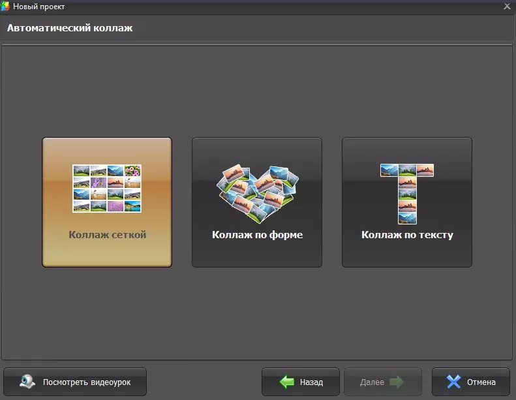This screenshot has height=400, width=516.
Task: Click the grid collage preview image
Action: point(107,189)
